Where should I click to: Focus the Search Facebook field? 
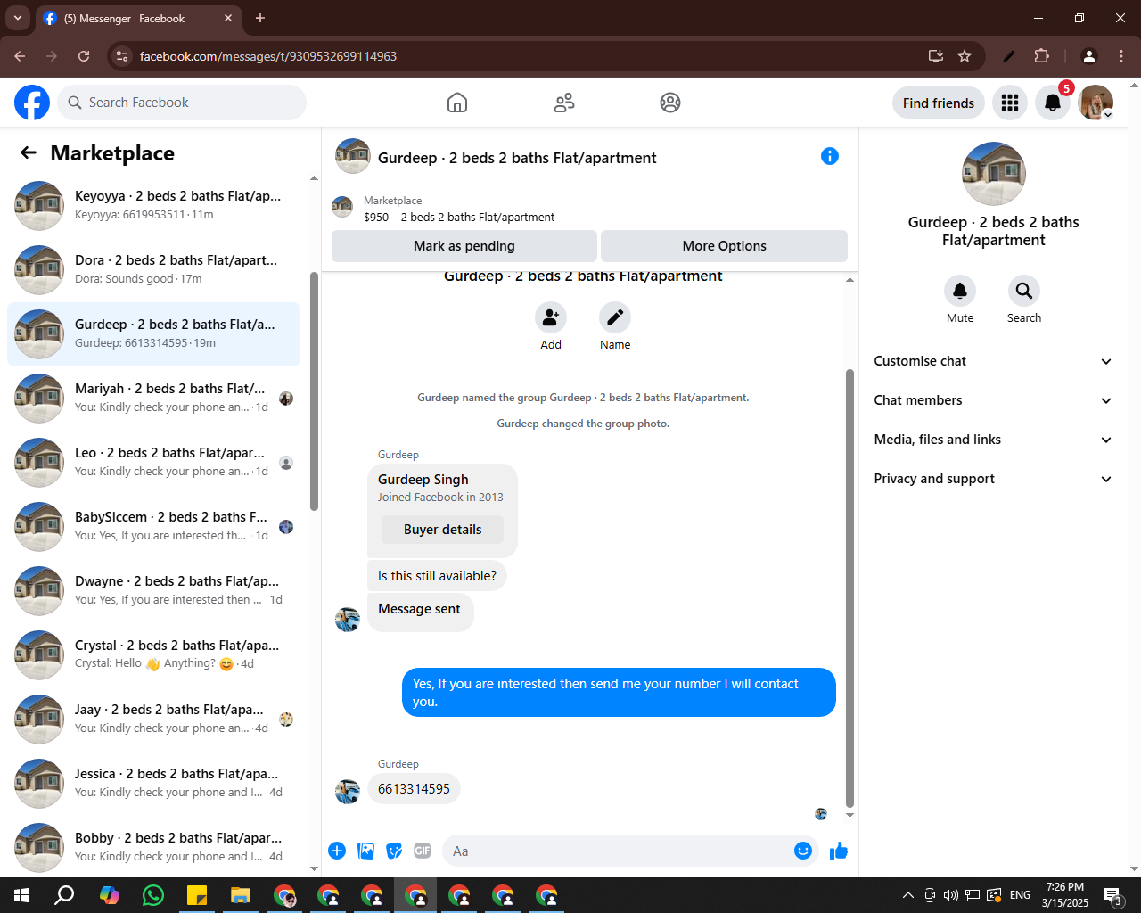pos(182,103)
